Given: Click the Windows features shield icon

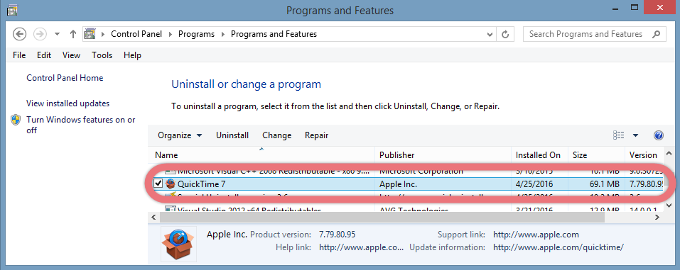Looking at the screenshot, I should click(16, 120).
